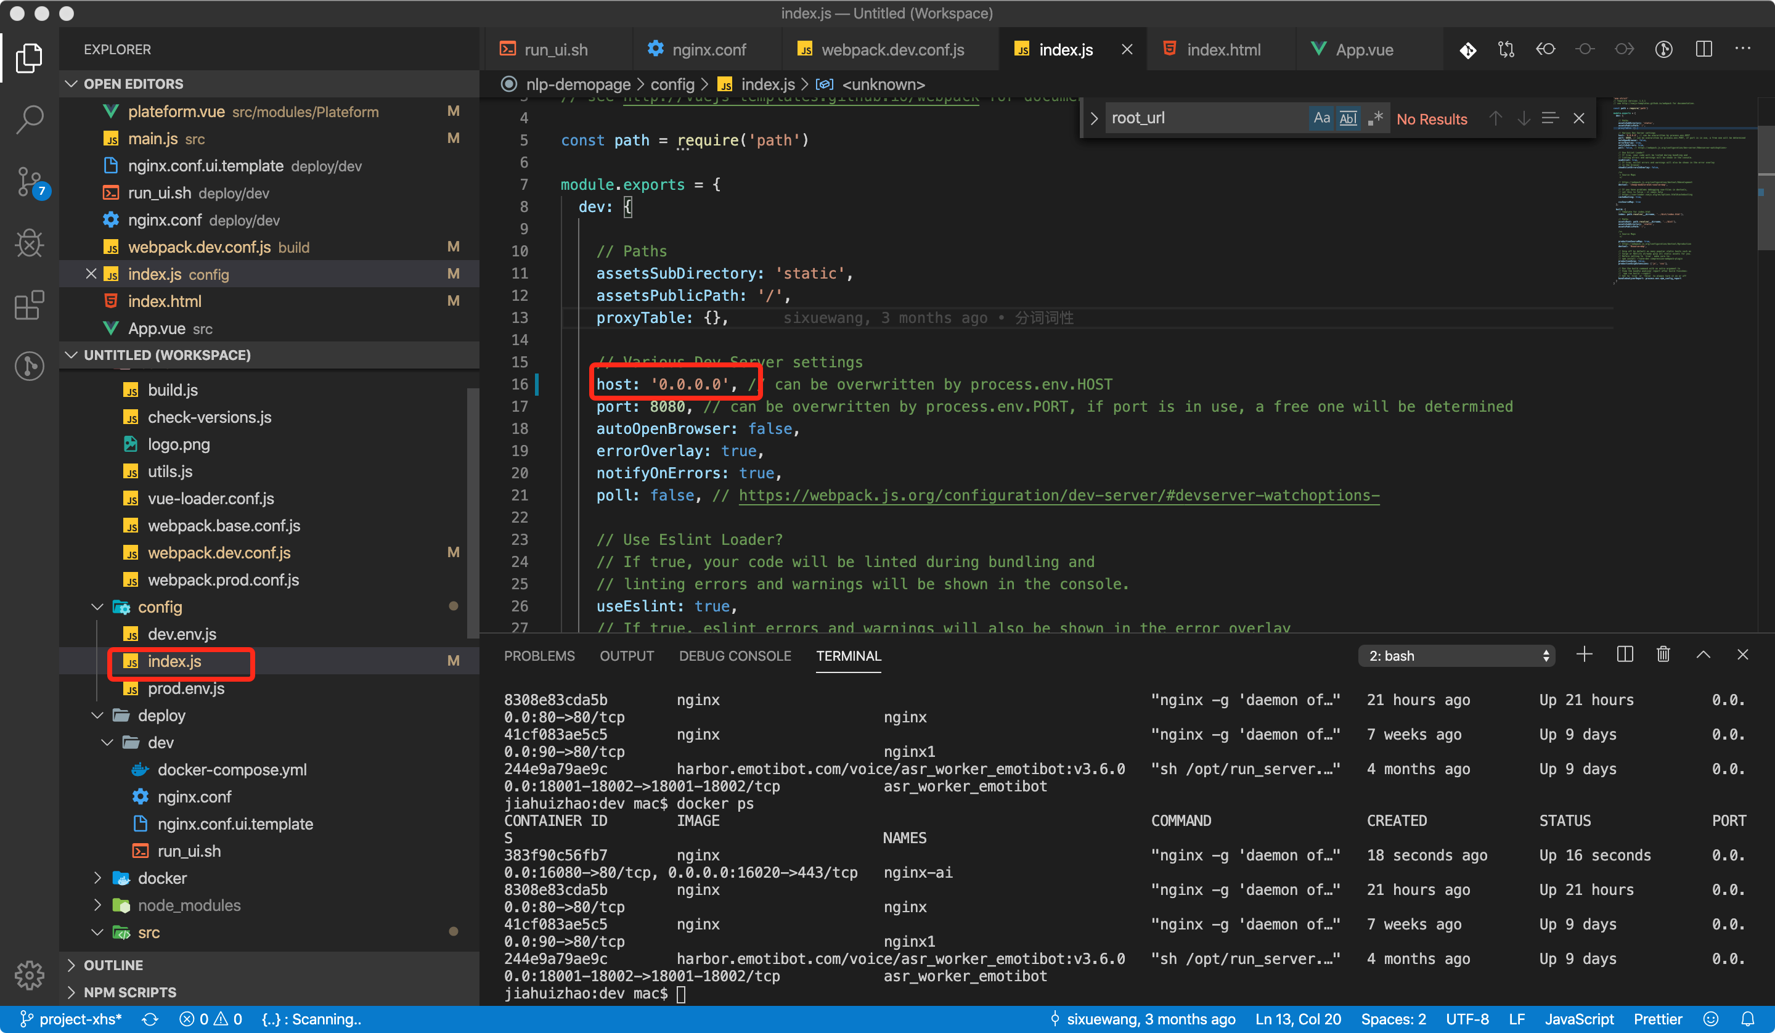Expand the node_modules folder
Image resolution: width=1775 pixels, height=1033 pixels.
tap(189, 905)
